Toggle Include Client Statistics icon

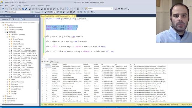pos(64,12)
